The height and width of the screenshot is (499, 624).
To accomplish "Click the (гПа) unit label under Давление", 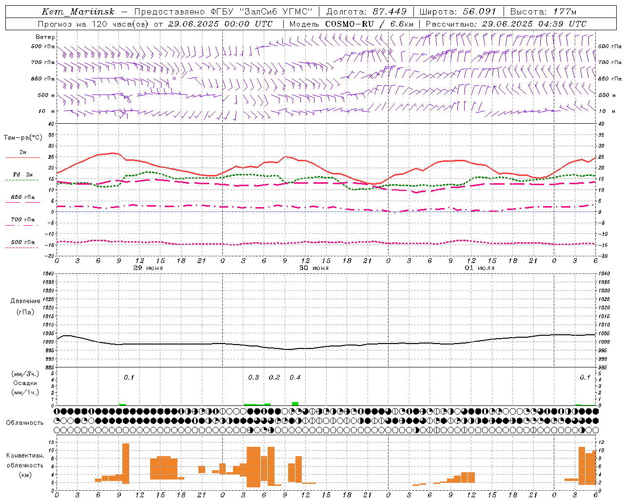I will [x=25, y=312].
